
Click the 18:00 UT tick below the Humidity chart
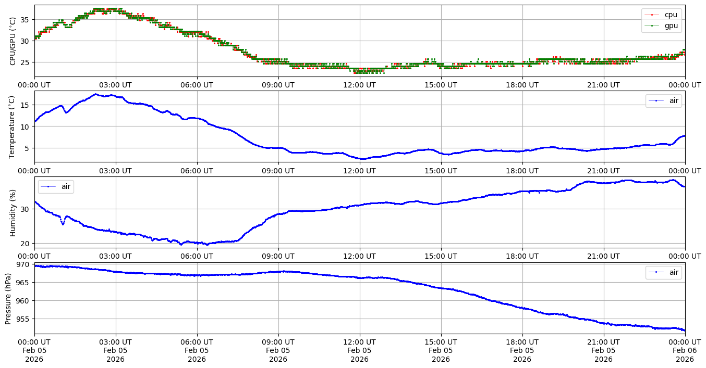click(522, 256)
